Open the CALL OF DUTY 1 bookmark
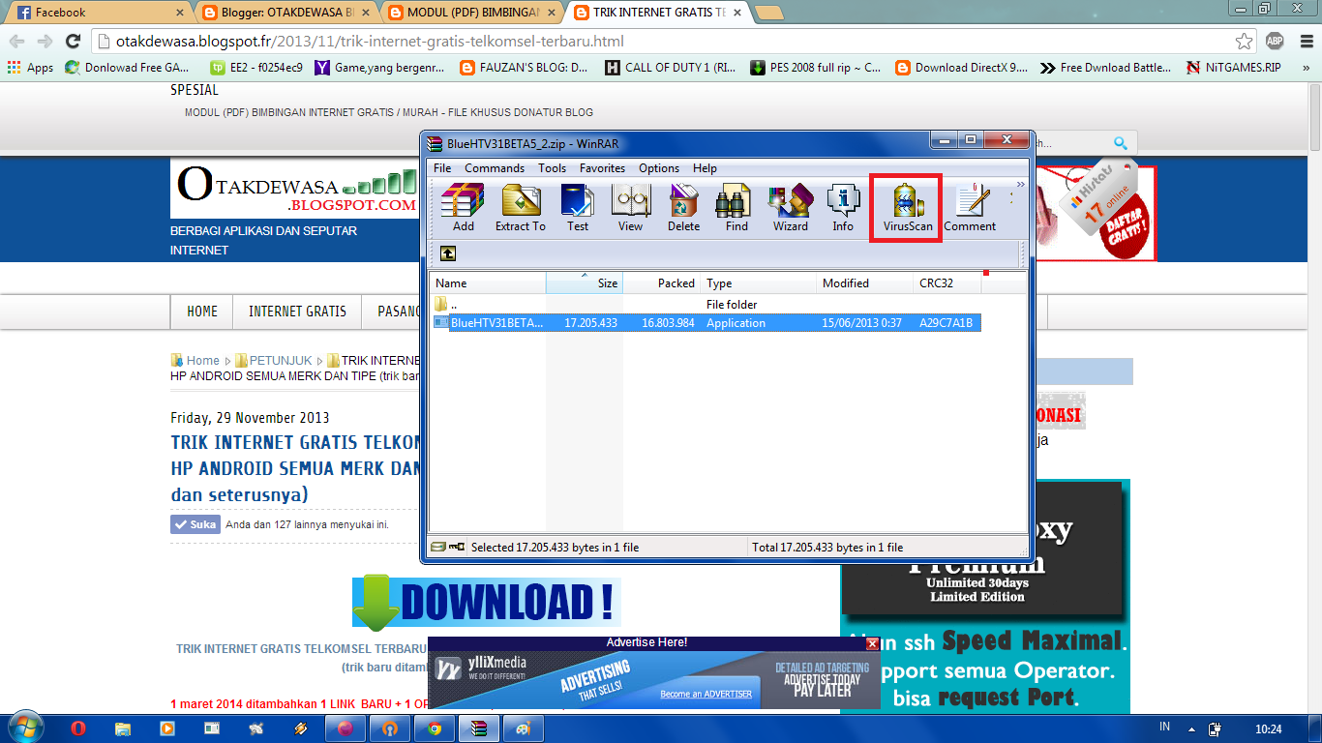1322x743 pixels. tap(670, 68)
